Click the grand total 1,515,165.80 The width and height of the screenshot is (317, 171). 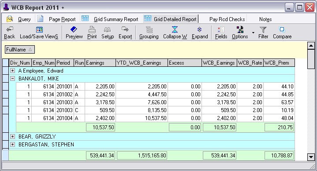click(142, 156)
